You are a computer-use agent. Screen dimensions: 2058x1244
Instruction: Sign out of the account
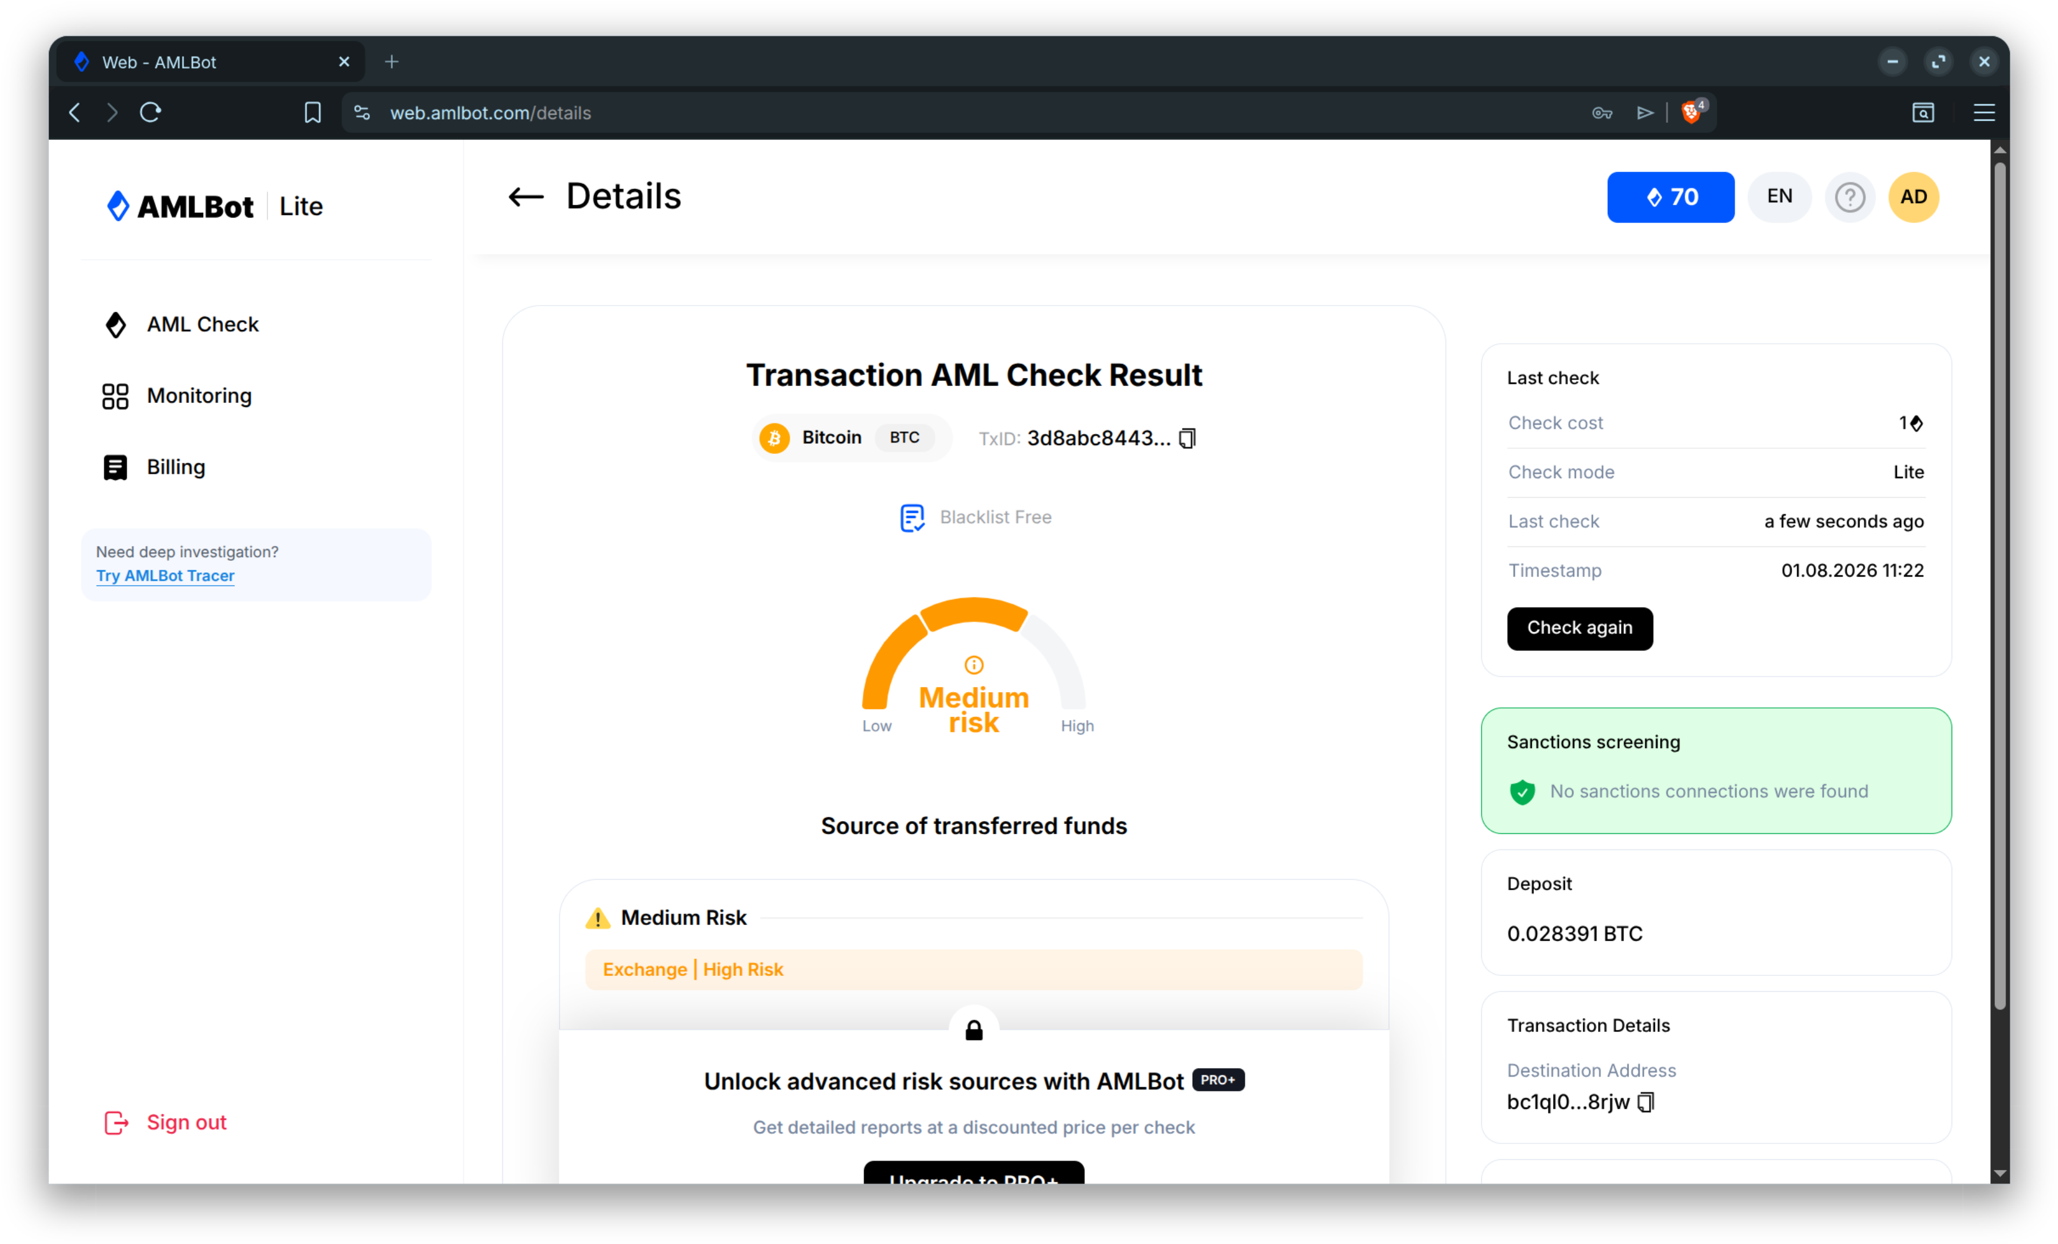[166, 1123]
